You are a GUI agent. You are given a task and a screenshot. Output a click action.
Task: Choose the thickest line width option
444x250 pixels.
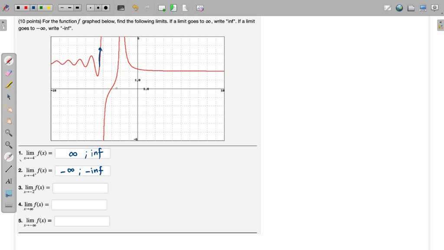coord(77,7)
